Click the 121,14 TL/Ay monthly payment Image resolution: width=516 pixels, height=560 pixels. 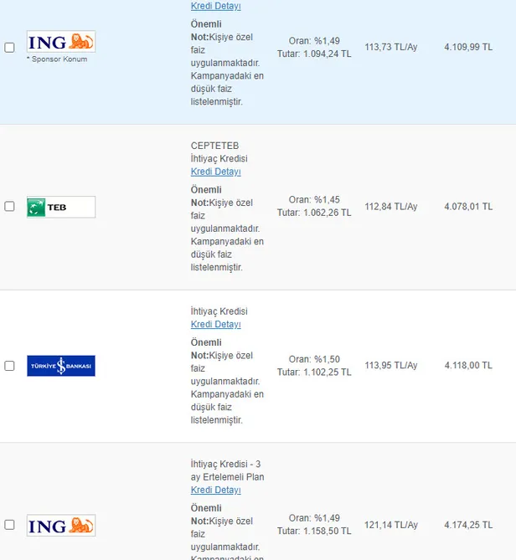(391, 525)
